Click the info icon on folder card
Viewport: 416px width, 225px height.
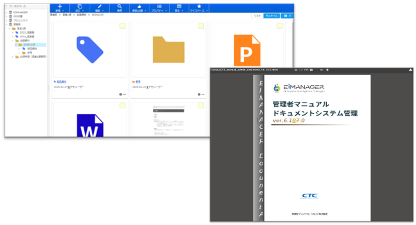click(199, 94)
